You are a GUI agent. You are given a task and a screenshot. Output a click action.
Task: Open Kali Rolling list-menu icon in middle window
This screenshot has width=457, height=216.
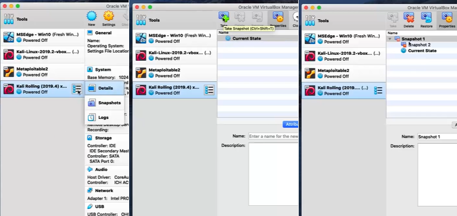pos(209,90)
